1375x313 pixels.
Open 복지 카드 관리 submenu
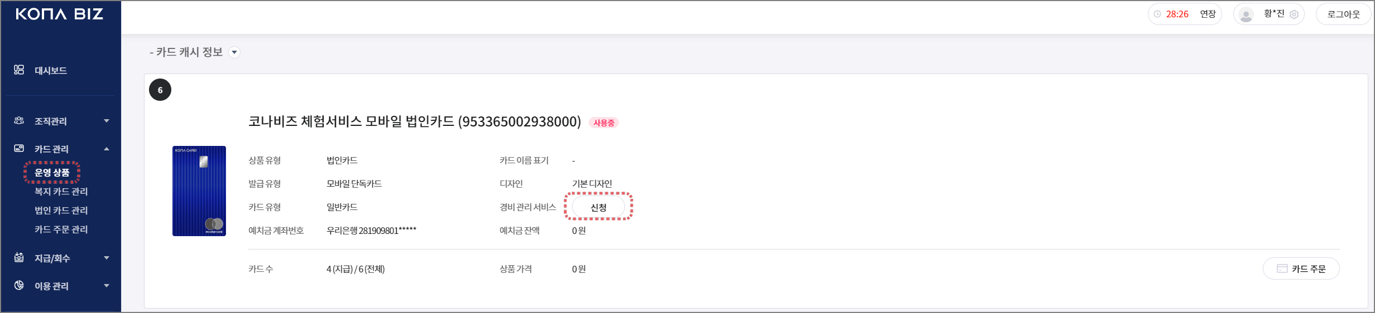[61, 192]
